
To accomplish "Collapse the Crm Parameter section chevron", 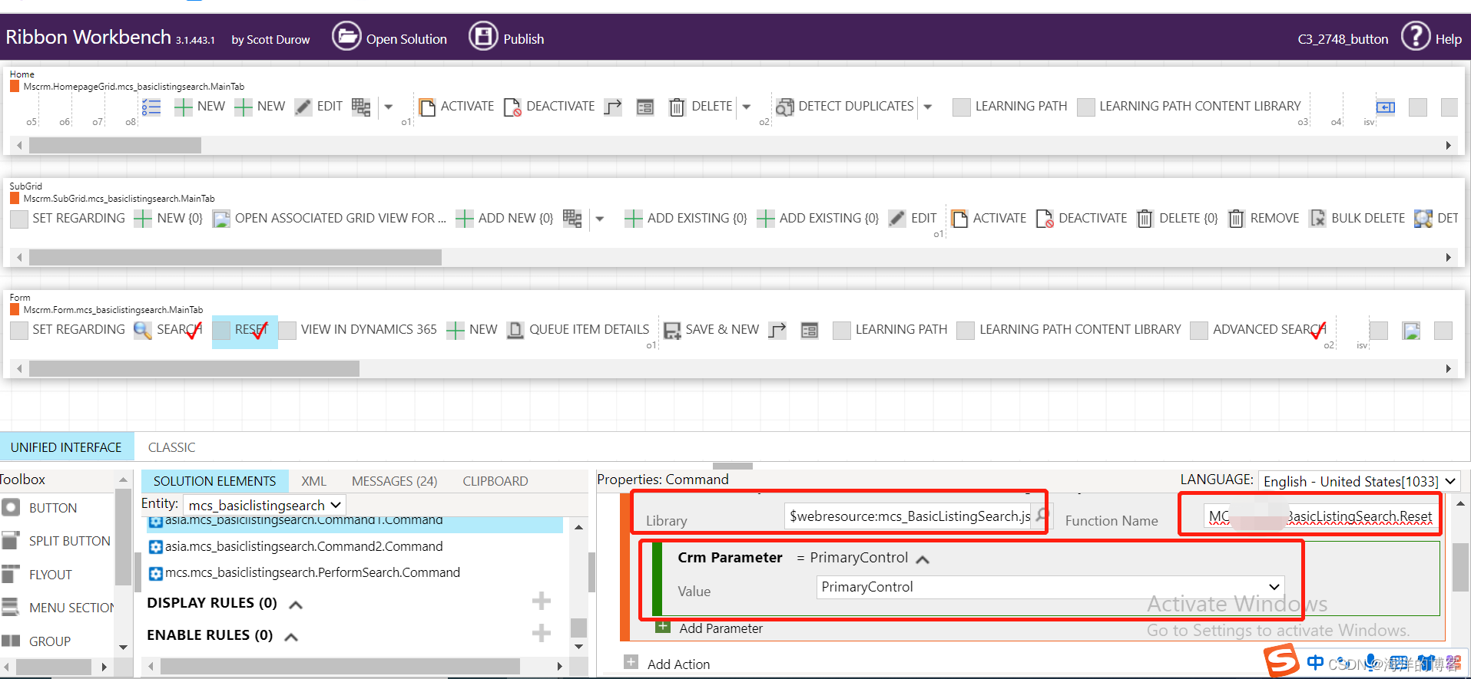I will pyautogui.click(x=923, y=559).
